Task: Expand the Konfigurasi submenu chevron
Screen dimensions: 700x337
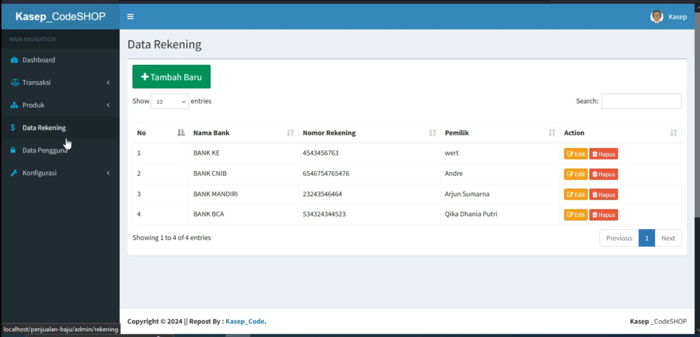Action: [x=108, y=173]
